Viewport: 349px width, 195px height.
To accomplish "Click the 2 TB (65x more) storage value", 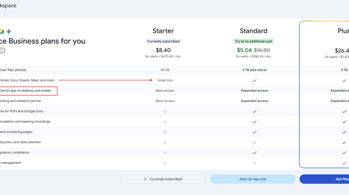I will [255, 70].
